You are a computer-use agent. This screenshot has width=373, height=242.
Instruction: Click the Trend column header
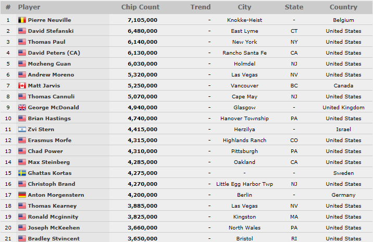(x=201, y=7)
